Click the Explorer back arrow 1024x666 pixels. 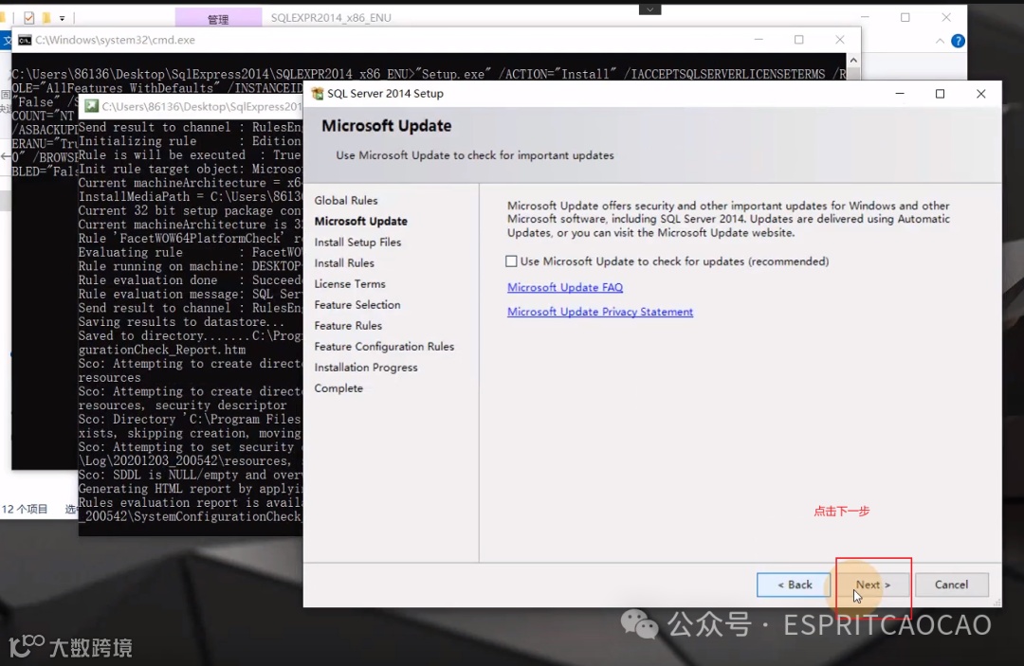click(x=6, y=156)
